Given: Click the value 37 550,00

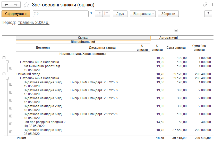Looking at the screenshot, I should click(x=179, y=130).
